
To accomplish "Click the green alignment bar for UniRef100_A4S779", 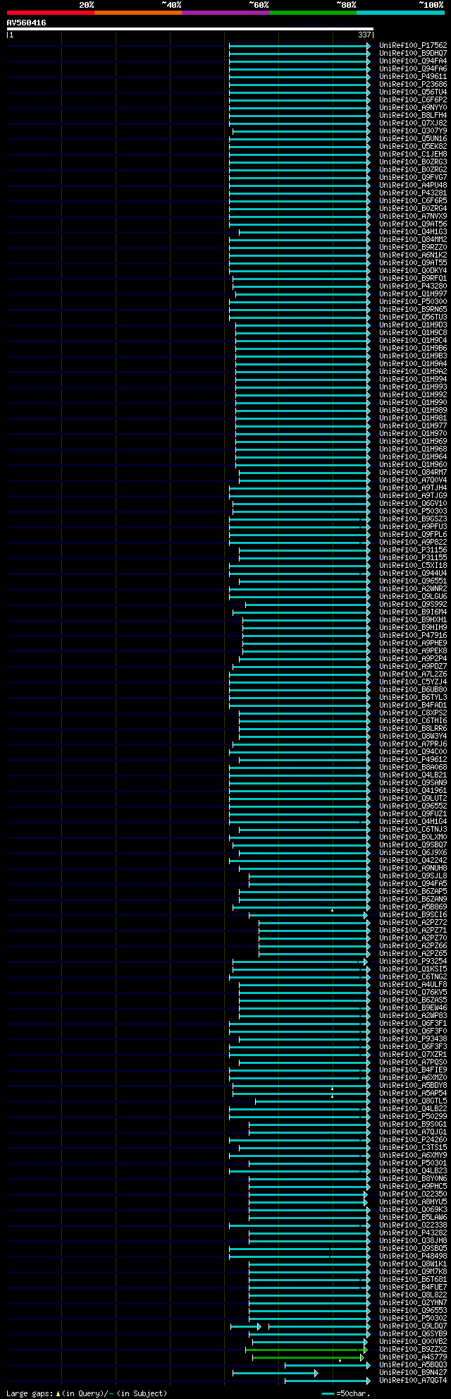I will point(308,1357).
